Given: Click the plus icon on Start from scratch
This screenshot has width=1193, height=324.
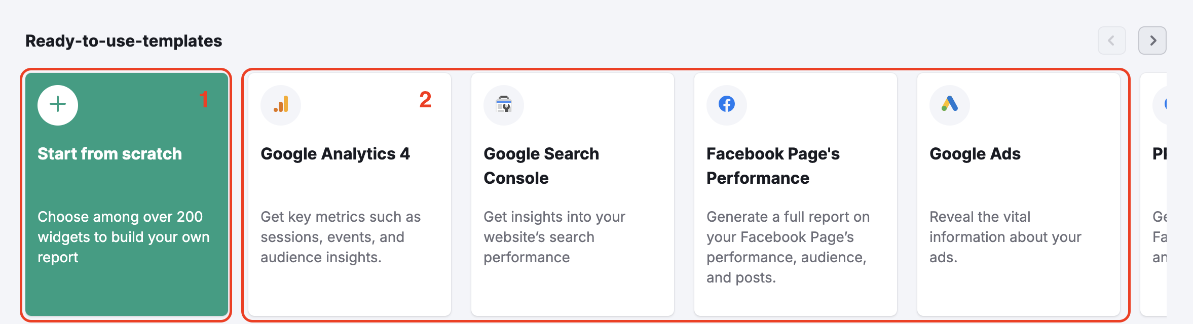Looking at the screenshot, I should (x=58, y=104).
